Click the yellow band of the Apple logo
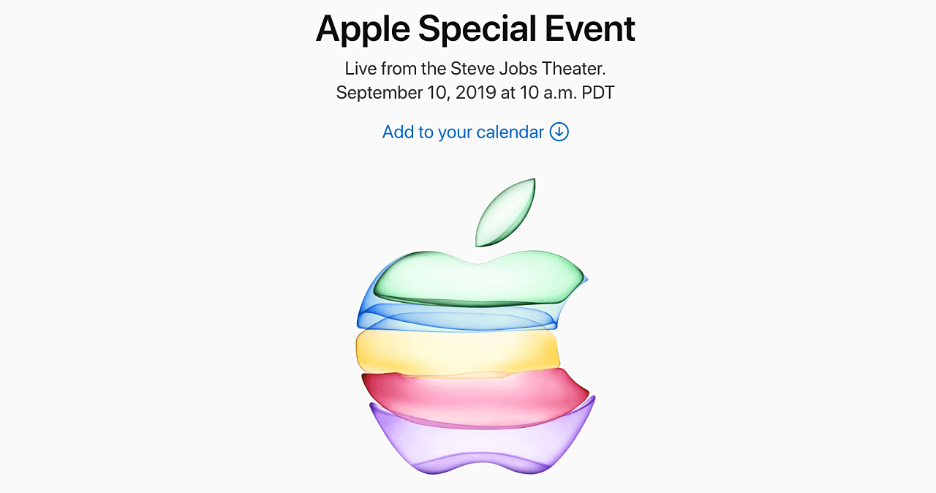This screenshot has width=936, height=493. pos(457,350)
